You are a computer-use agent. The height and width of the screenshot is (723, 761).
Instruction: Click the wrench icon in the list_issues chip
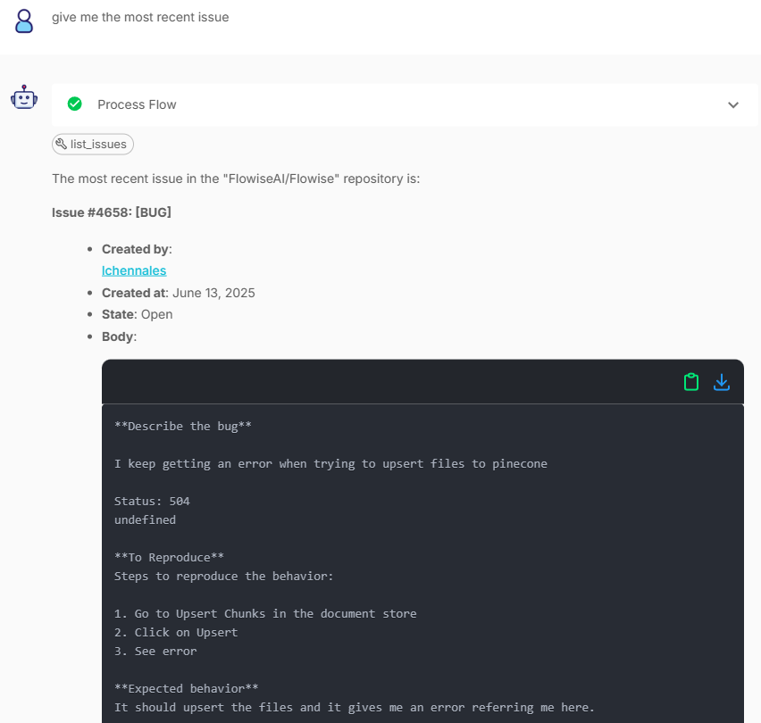61,144
